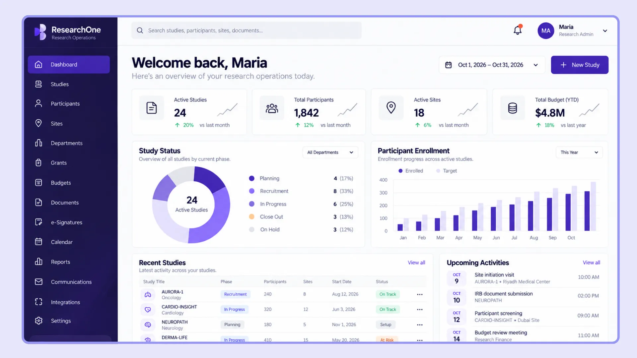Click the In Progress badge for CARDIO-INSIGHT
This screenshot has height=358, width=637.
[234, 310]
